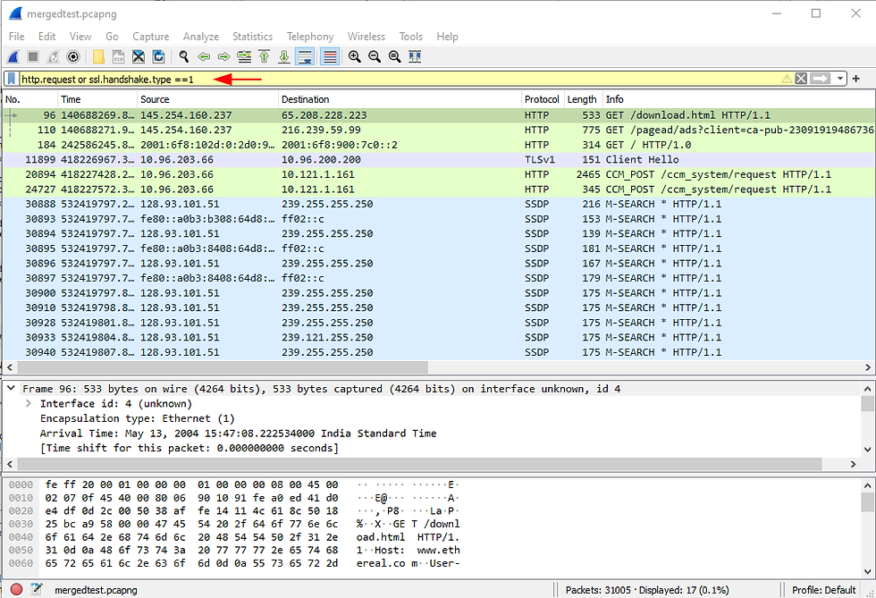The height and width of the screenshot is (598, 876).
Task: Click Profile: Default in status bar
Action: [x=823, y=590]
